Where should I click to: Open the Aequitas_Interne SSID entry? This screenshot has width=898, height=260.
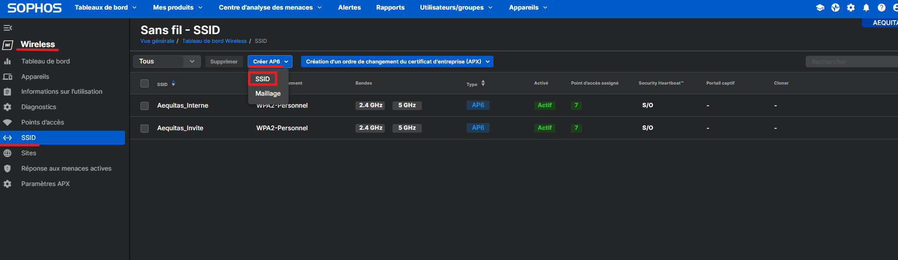click(x=183, y=106)
